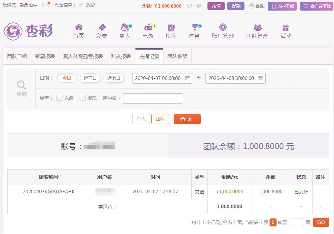The width and height of the screenshot is (334, 234).
Task: Open the 真人 live casino section
Action: (125, 31)
